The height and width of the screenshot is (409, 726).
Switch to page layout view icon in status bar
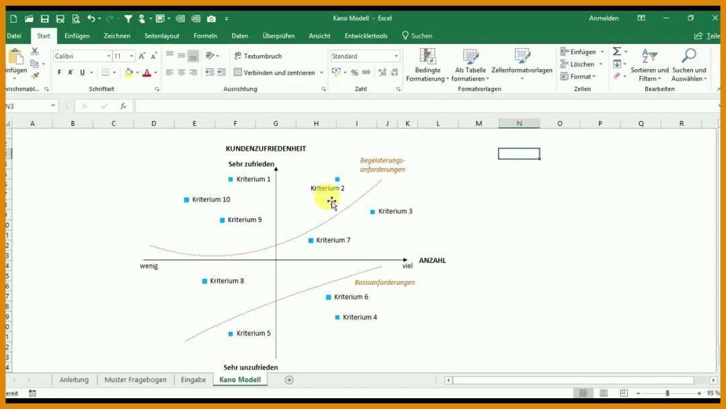[x=604, y=393]
